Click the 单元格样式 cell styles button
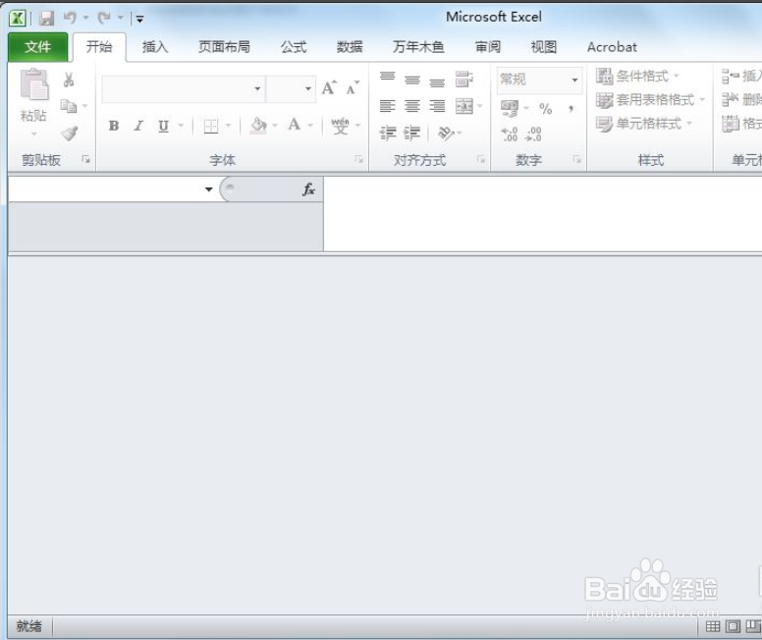The width and height of the screenshot is (762, 640). pyautogui.click(x=644, y=124)
